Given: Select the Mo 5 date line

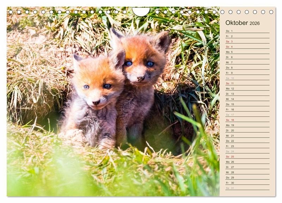Looking at the screenshot, I should point(247,52).
